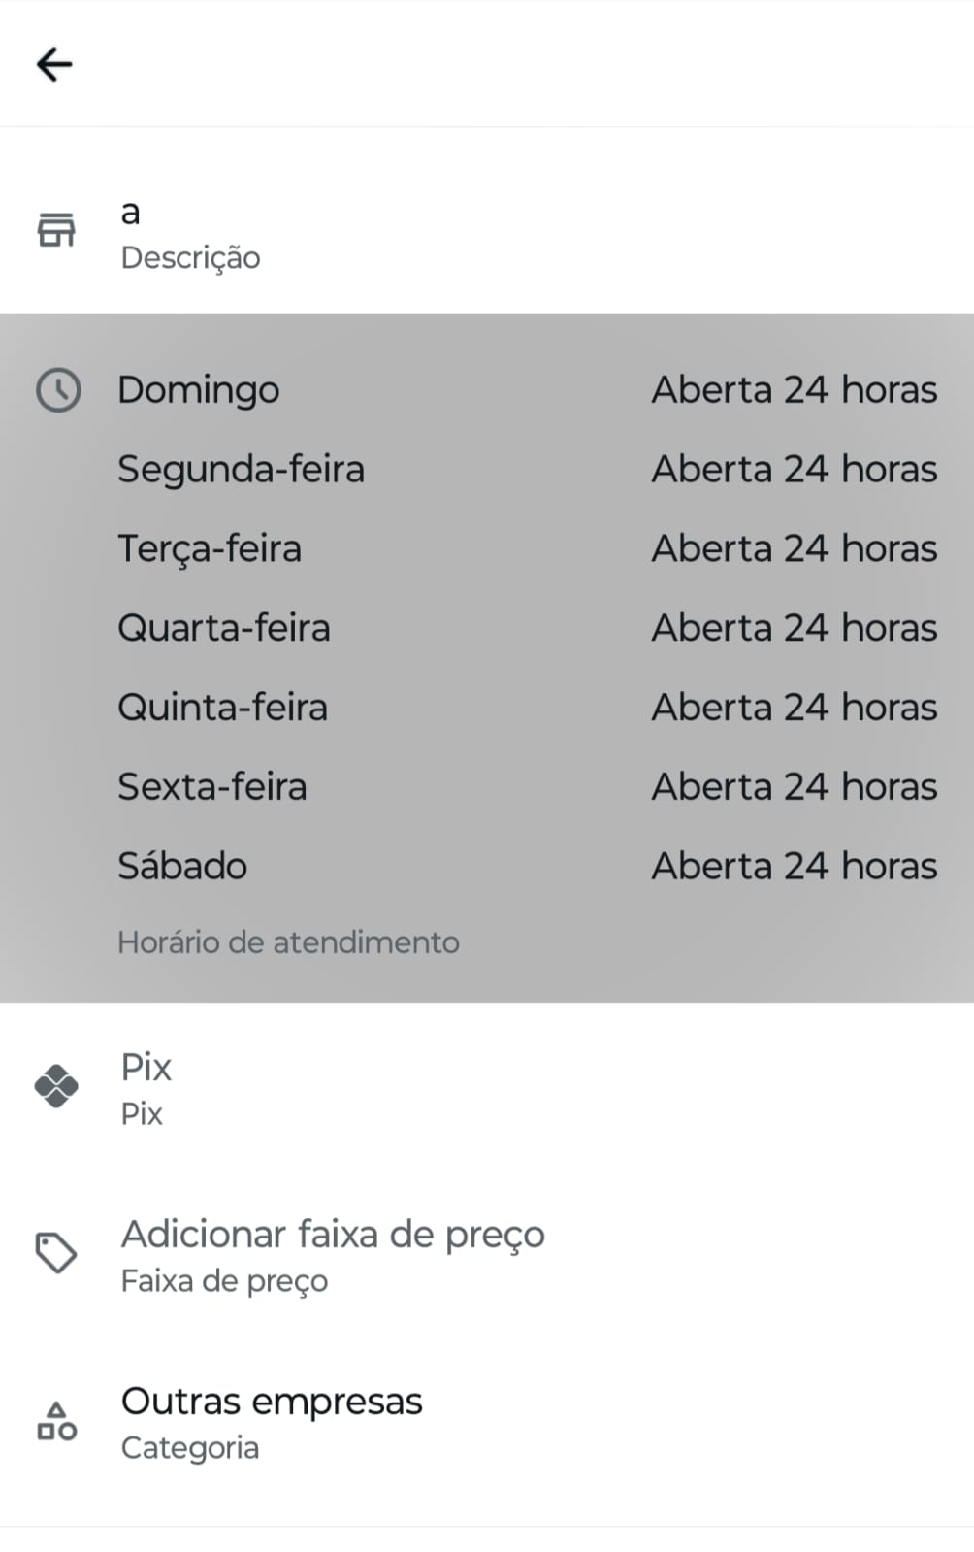
Task: Select Quarta-feira day label
Action: [x=224, y=628]
